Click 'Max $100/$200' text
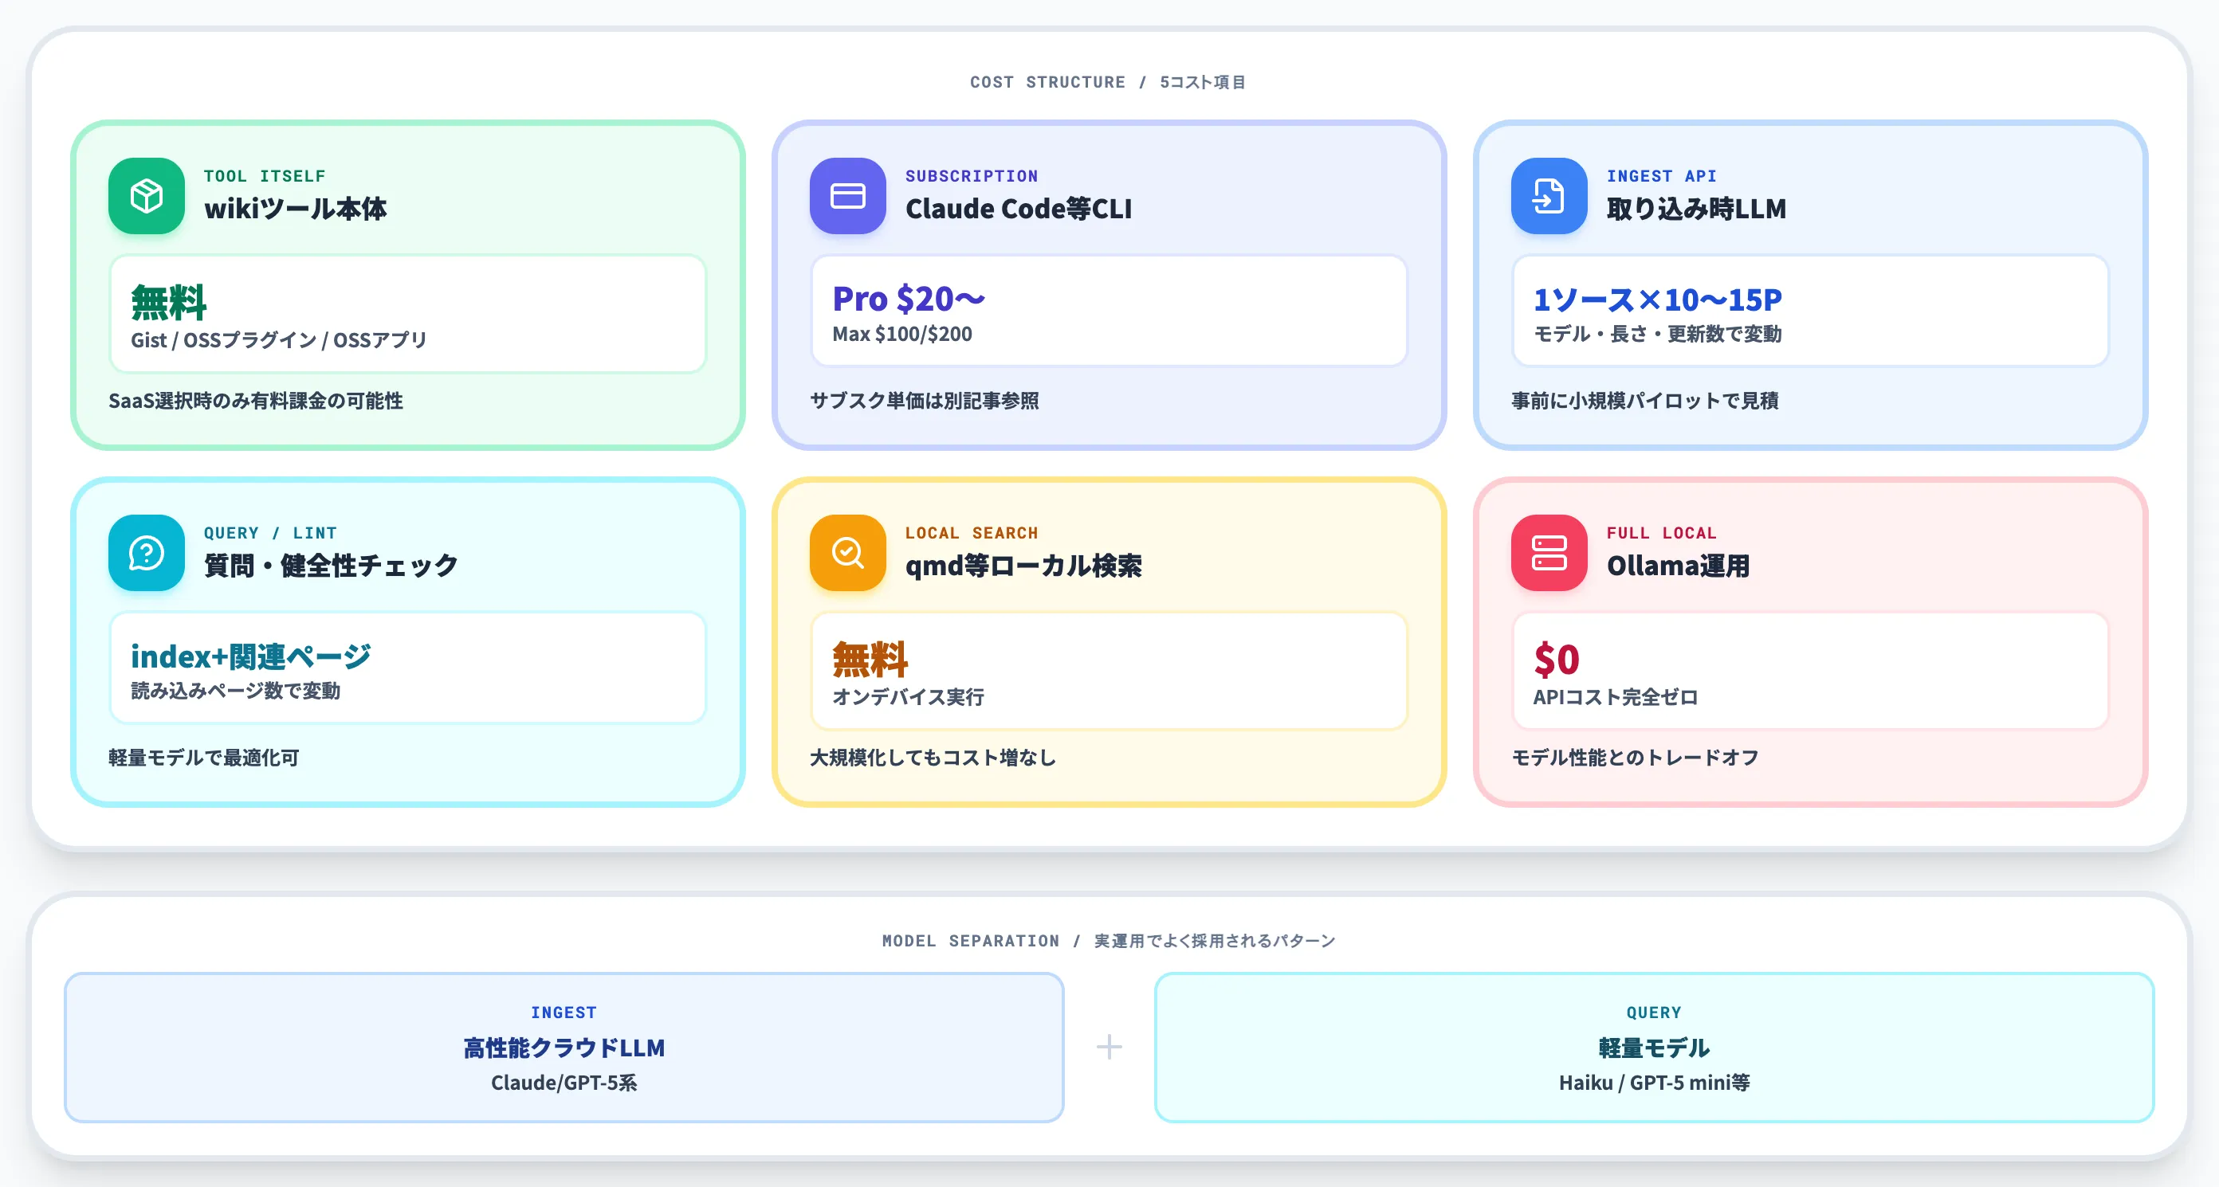Image resolution: width=2219 pixels, height=1187 pixels. pyautogui.click(x=902, y=334)
